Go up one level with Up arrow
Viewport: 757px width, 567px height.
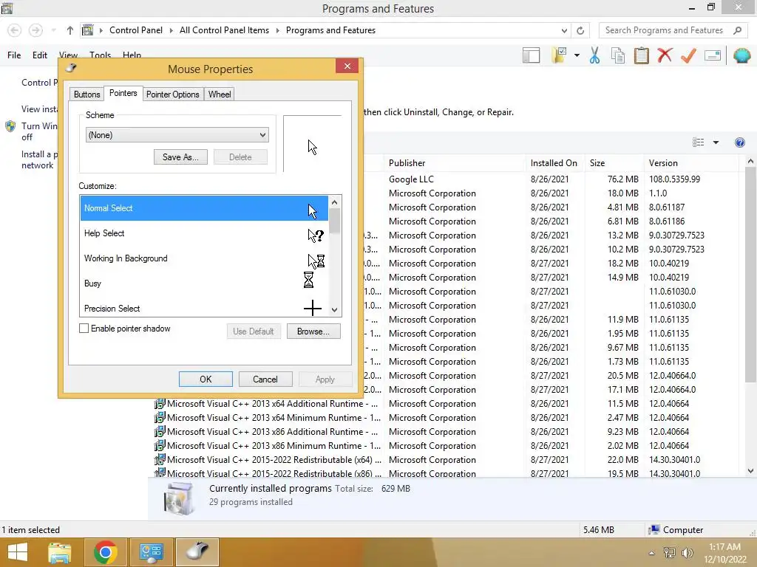point(70,30)
